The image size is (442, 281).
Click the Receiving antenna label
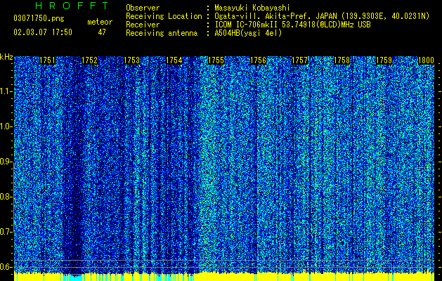click(162, 33)
